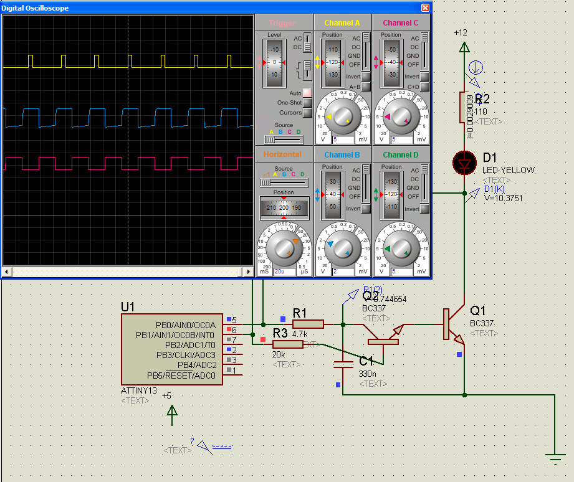Image resolution: width=574 pixels, height=482 pixels.
Task: Click the +12 power terminal arrow
Action: pos(464,47)
